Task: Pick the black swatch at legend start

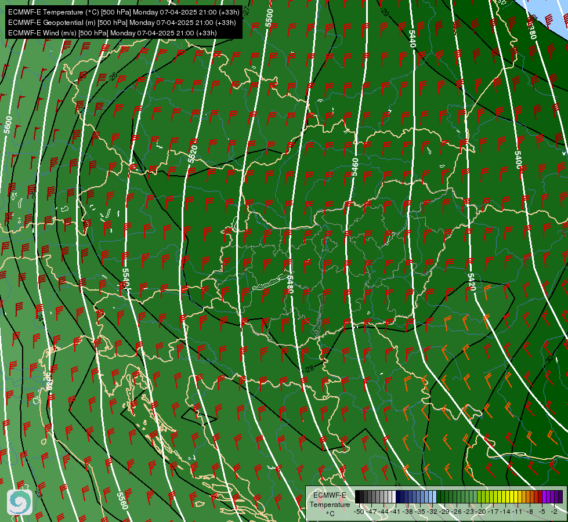Action: [357, 497]
